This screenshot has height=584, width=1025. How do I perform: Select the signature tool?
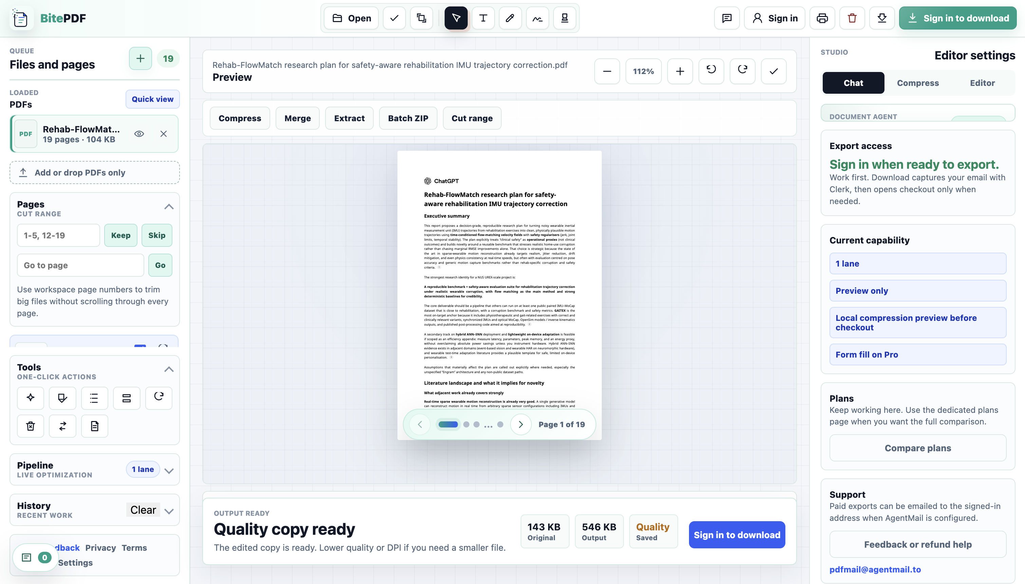[x=537, y=18]
